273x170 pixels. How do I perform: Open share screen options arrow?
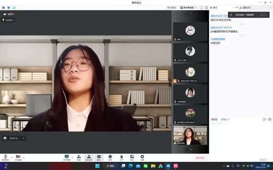(72, 158)
